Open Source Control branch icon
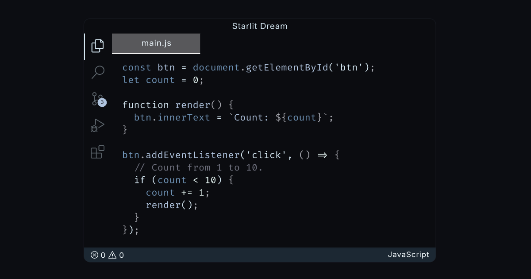The width and height of the screenshot is (531, 279). [x=97, y=98]
